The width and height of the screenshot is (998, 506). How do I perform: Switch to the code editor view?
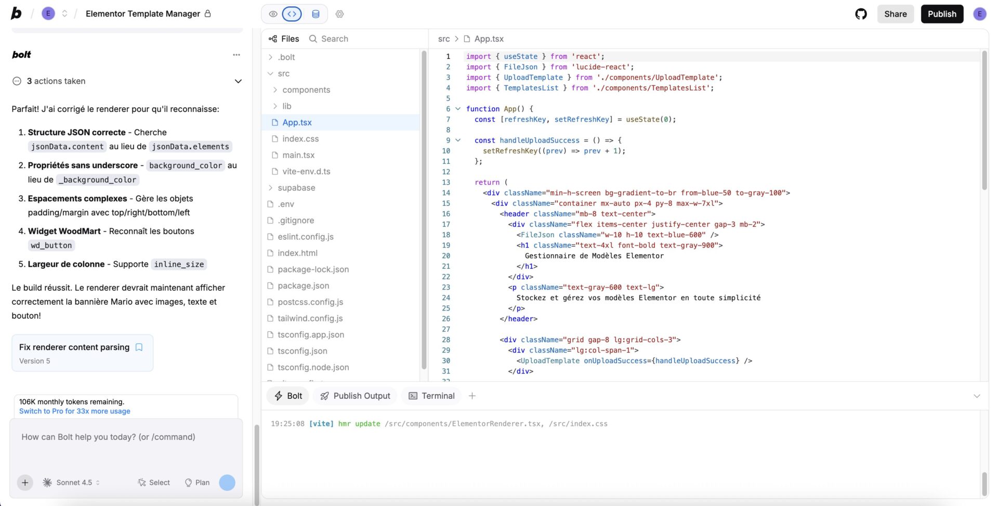point(292,14)
